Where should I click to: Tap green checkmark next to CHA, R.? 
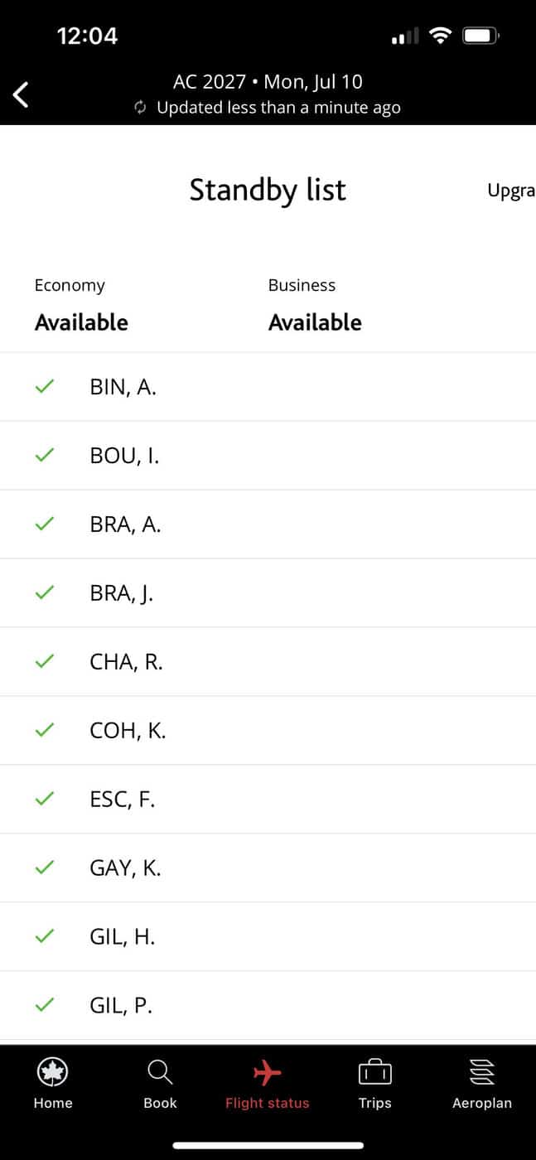(x=45, y=661)
